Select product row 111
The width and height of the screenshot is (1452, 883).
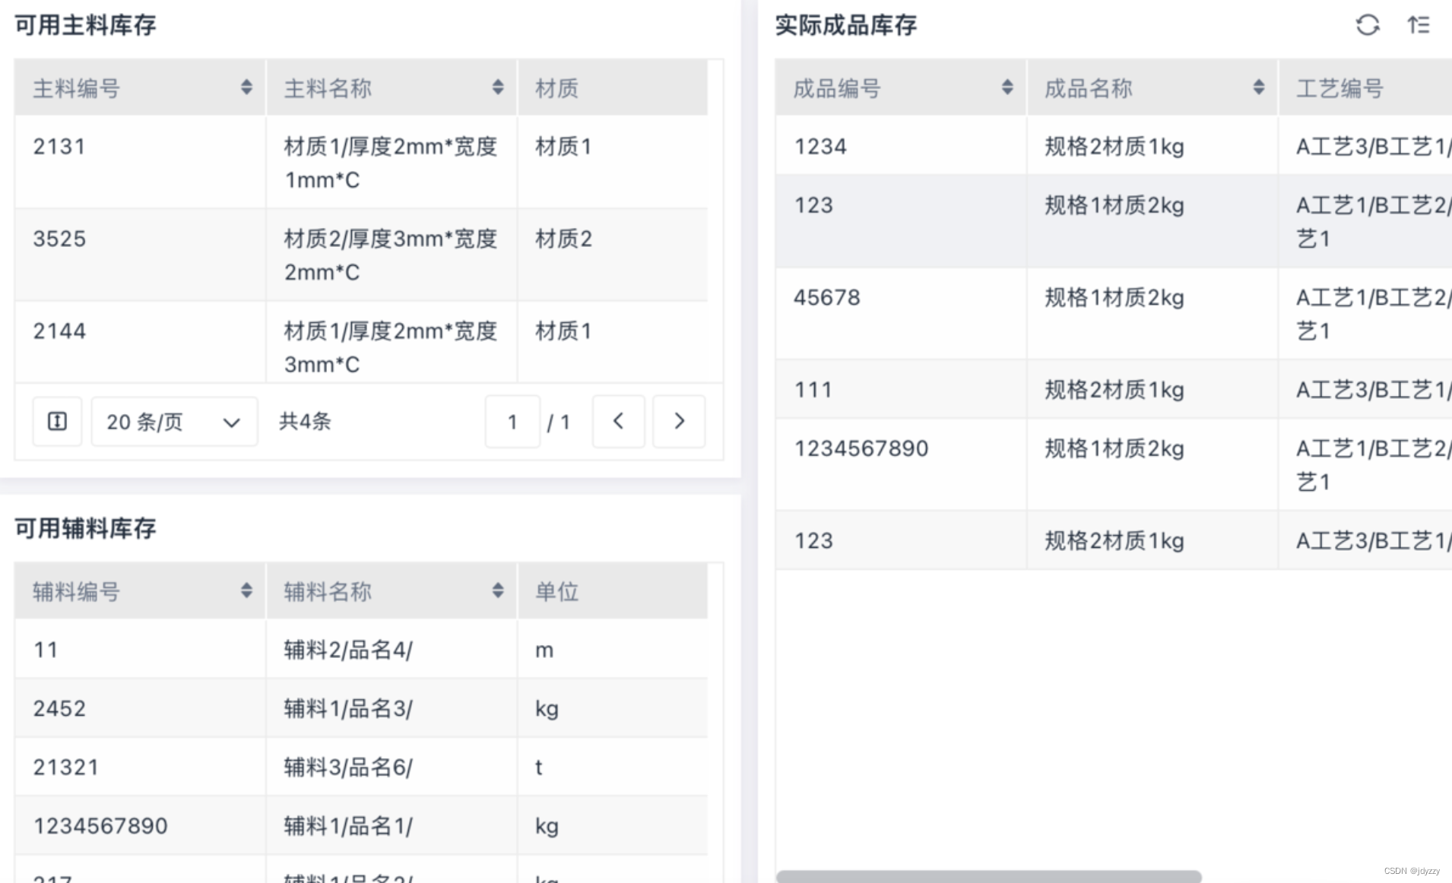coord(1114,389)
